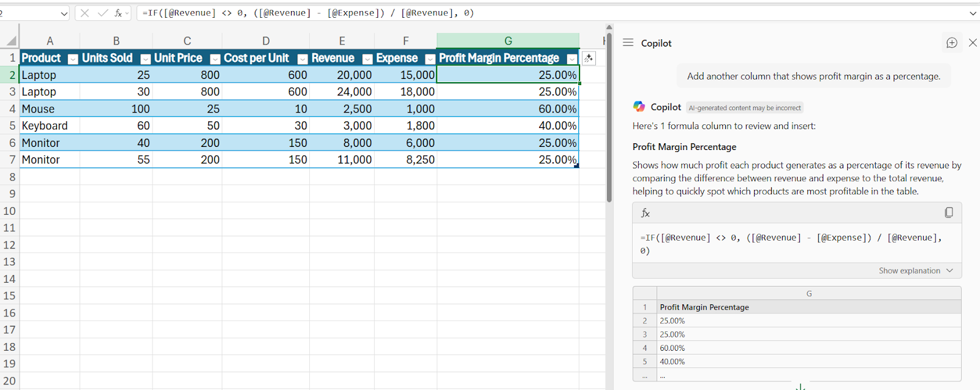980x390 pixels.
Task: Close the Copilot pane
Action: (973, 43)
